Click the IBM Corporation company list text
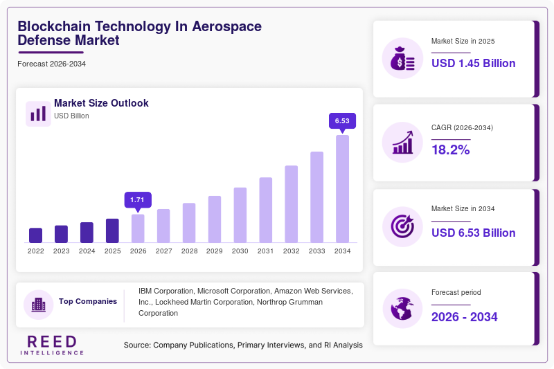Viewport: 554px width, 369px height. coord(246,302)
